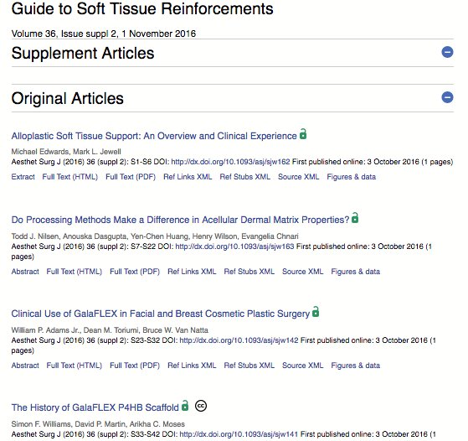This screenshot has width=468, height=441.
Task: Click open-access lock icon beside History of GalaFLEX
Action: [185, 405]
